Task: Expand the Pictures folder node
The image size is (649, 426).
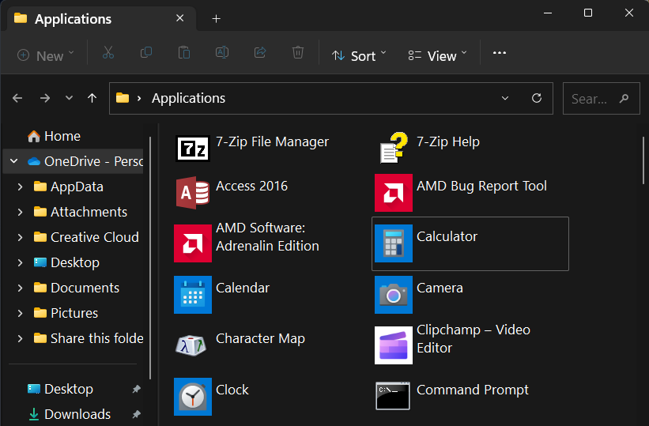Action: tap(20, 313)
